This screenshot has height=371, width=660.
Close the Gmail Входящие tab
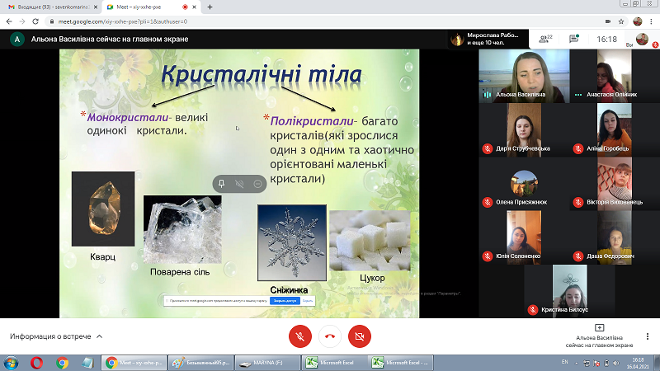pos(96,7)
